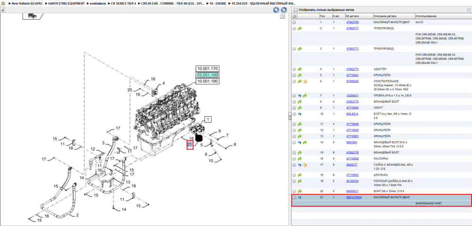Click green arrow icon for part 47662773
472x226 pixels.
[x=300, y=48]
